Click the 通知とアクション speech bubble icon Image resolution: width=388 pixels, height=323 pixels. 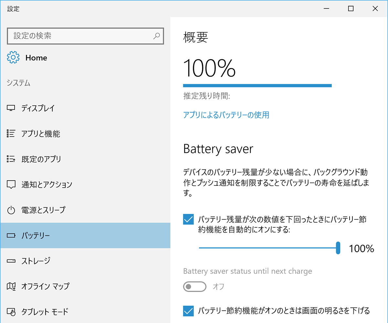(11, 184)
